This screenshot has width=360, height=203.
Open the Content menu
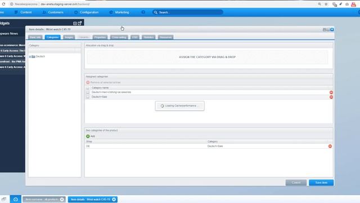pos(23,12)
